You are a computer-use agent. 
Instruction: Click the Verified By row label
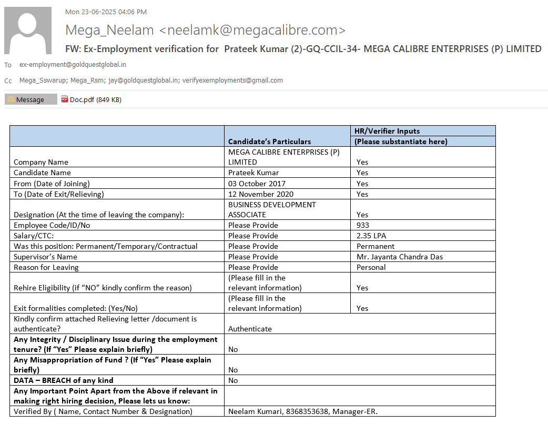103,411
